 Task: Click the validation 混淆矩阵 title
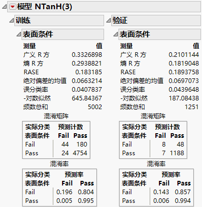153,116
